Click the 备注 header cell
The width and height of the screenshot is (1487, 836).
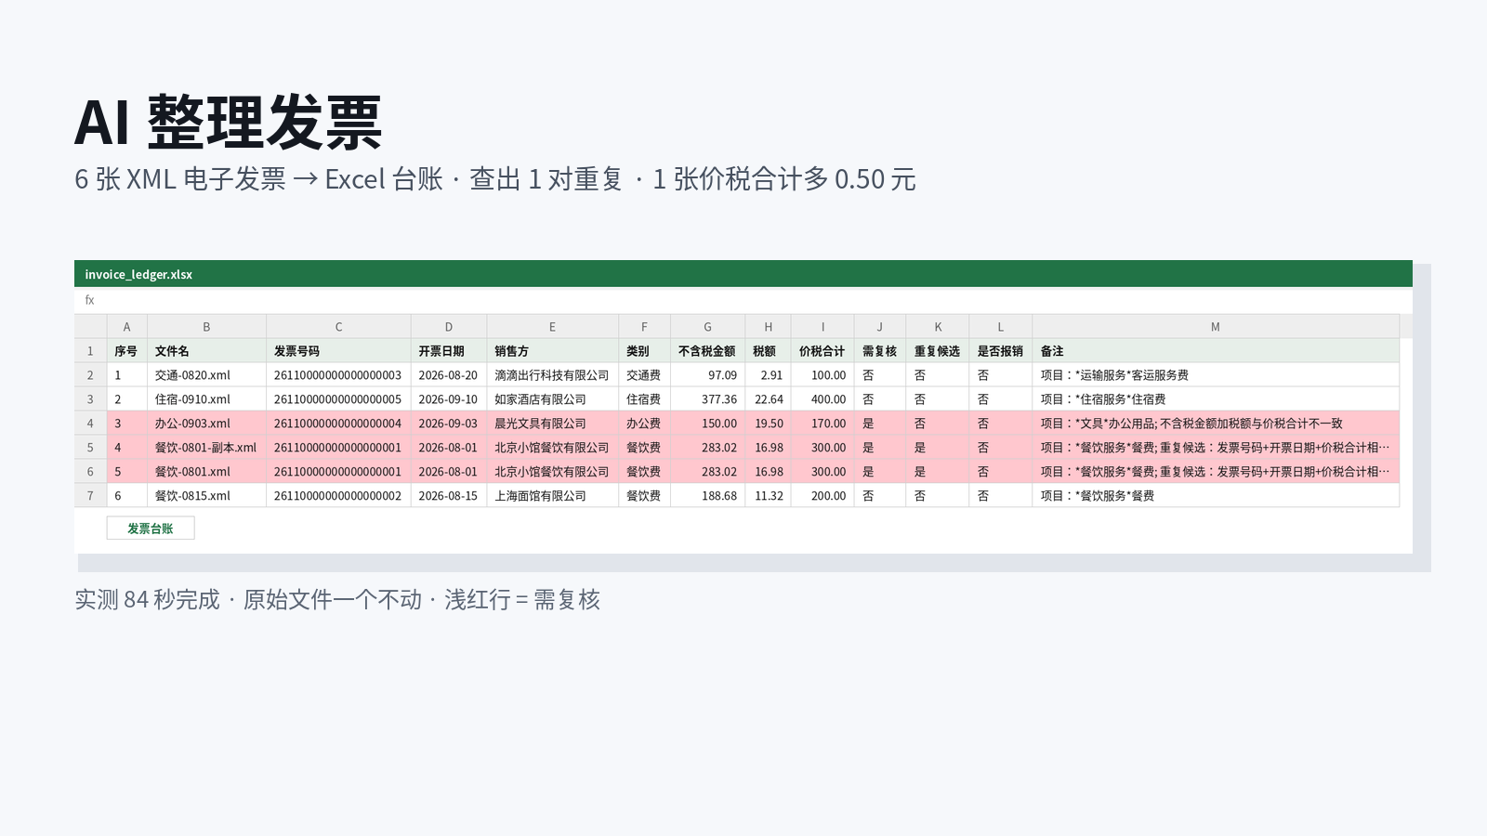[x=1216, y=351]
